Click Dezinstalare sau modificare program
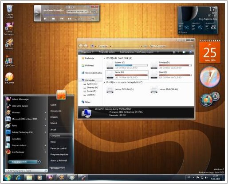Image resolution: width=228 pixels, height=184 pixels. point(137,52)
